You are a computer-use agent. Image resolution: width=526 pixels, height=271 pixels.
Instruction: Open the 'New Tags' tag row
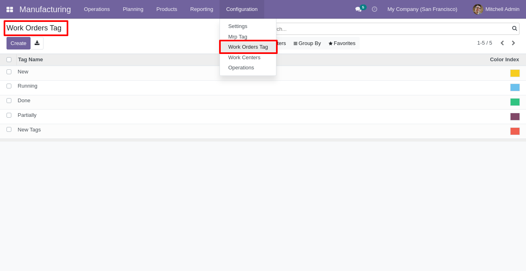click(263, 131)
